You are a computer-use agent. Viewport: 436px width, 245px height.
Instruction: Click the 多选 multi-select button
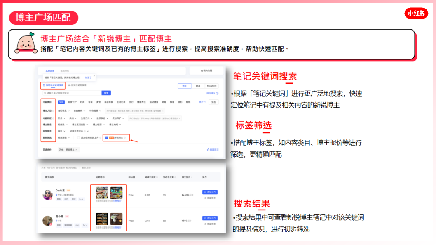pos(213,102)
